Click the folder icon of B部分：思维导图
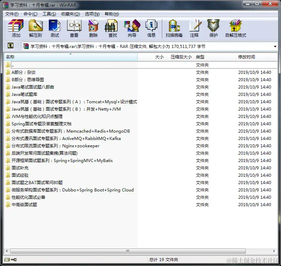Screen dimensions: 281x266 tap(7, 79)
